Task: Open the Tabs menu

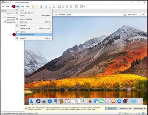Action: 22,7
